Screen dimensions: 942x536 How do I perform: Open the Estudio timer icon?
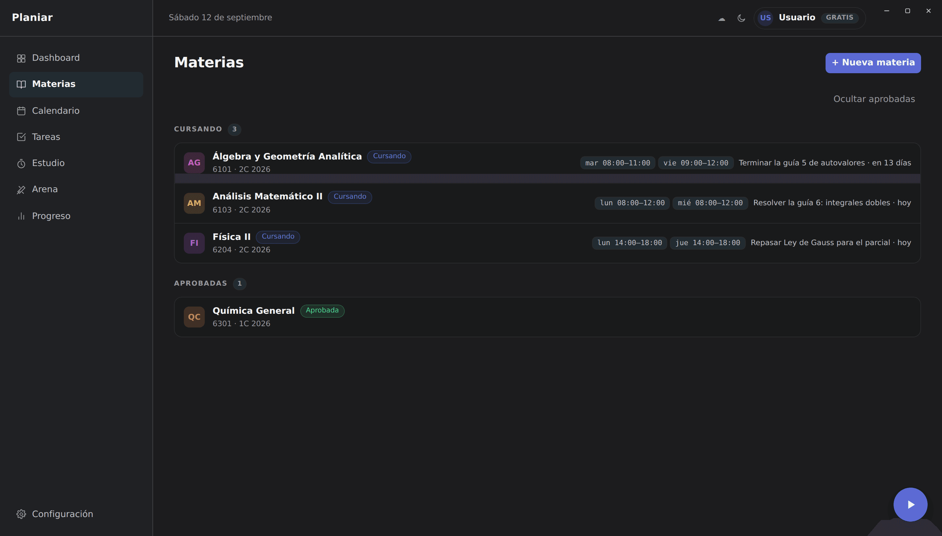click(x=21, y=163)
